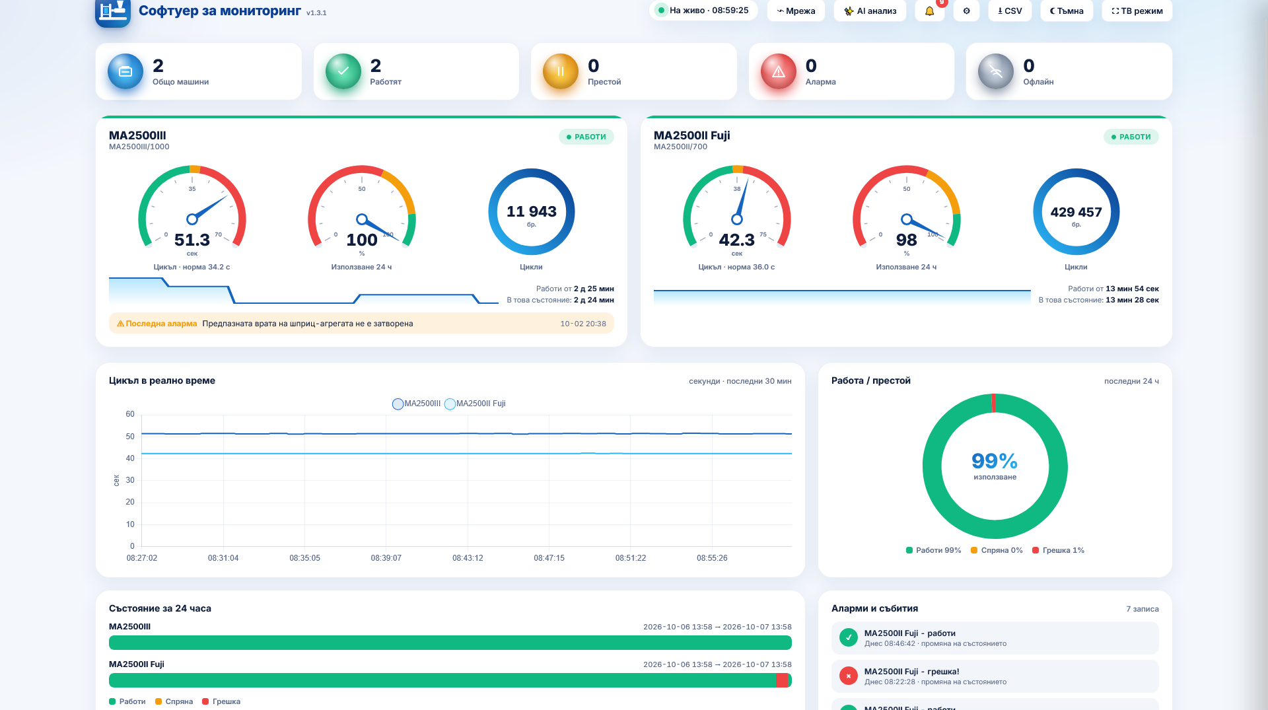Screen dimensions: 1268x710
Task: Toggle MA2500II Fuji series in chart legend
Action: [x=475, y=404]
